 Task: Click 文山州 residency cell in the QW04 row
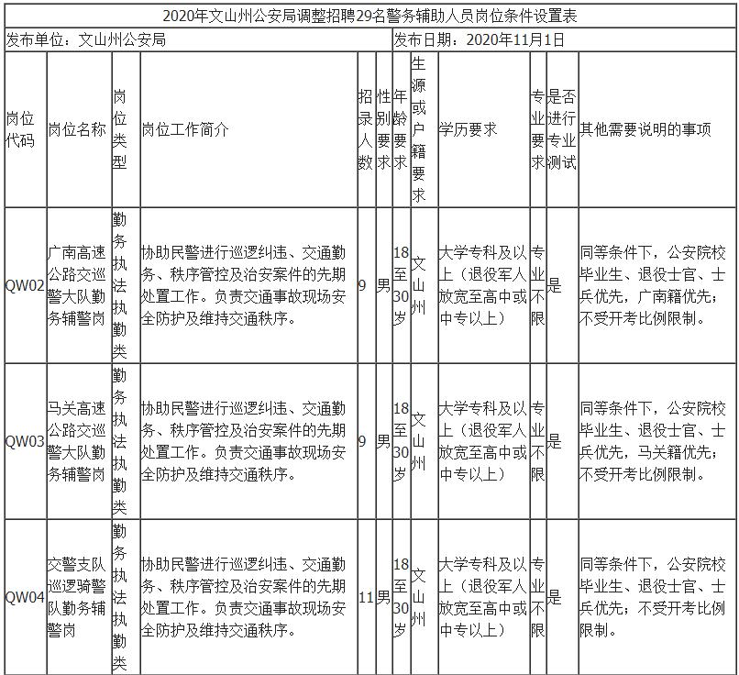pos(425,597)
